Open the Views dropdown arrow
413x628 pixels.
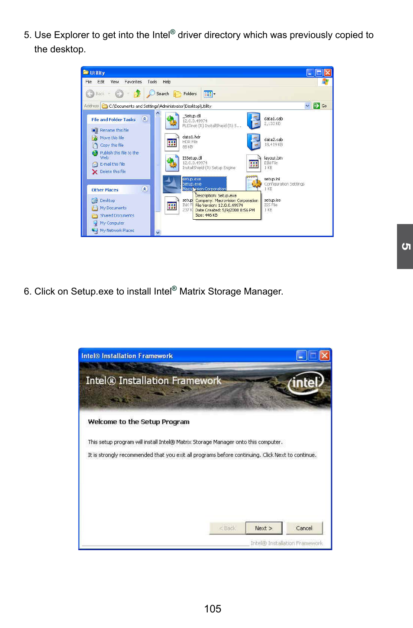pyautogui.click(x=214, y=94)
